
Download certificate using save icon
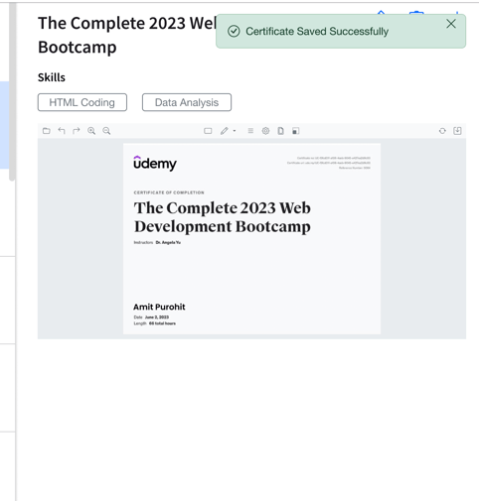coord(457,131)
